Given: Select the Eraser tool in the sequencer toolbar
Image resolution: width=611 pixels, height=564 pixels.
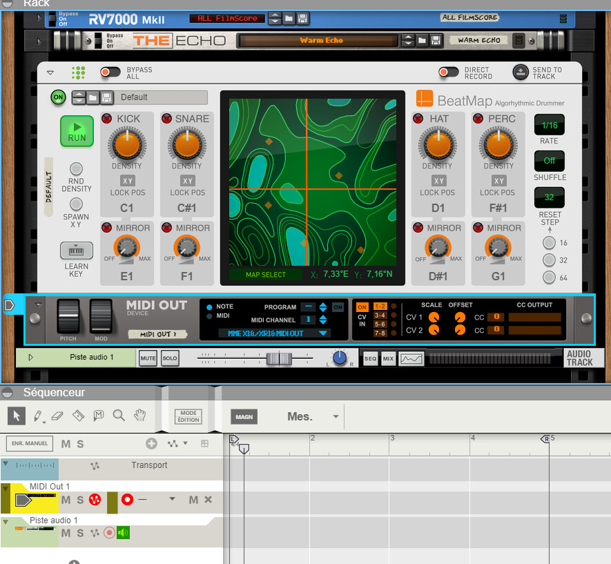Looking at the screenshot, I should pos(57,416).
